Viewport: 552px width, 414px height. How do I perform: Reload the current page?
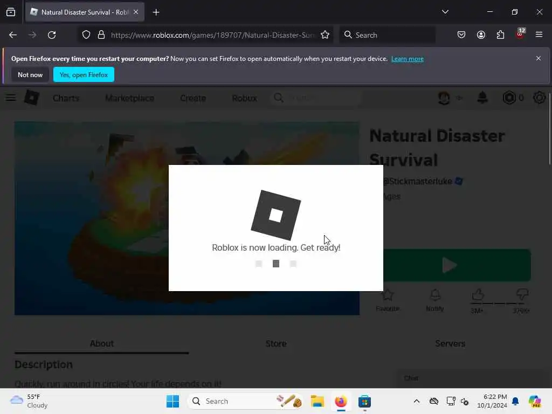pos(52,35)
